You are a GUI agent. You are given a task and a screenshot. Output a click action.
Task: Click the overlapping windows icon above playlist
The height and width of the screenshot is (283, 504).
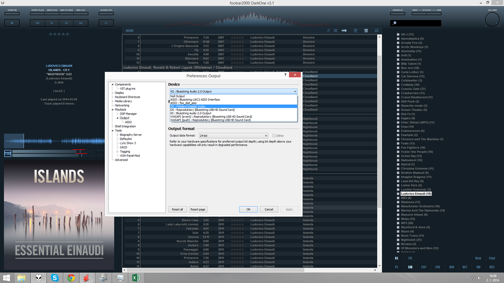pyautogui.click(x=376, y=31)
